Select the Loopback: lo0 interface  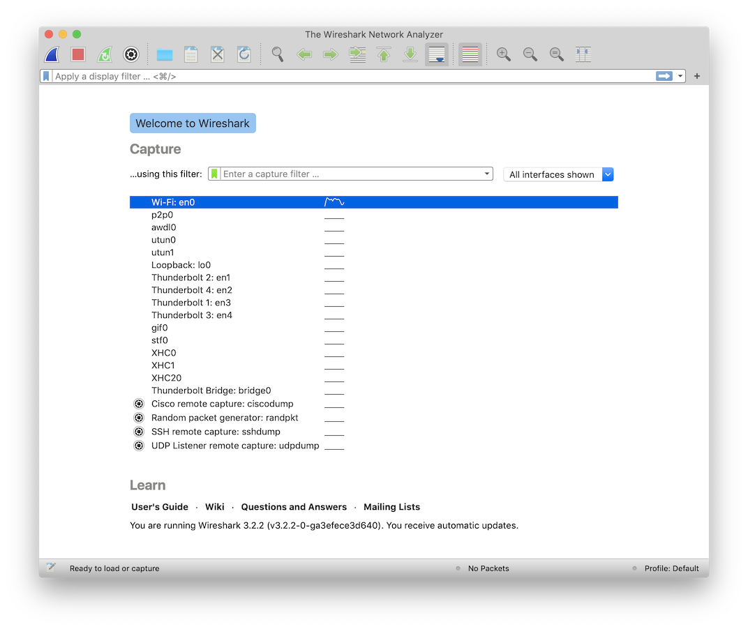(x=181, y=265)
